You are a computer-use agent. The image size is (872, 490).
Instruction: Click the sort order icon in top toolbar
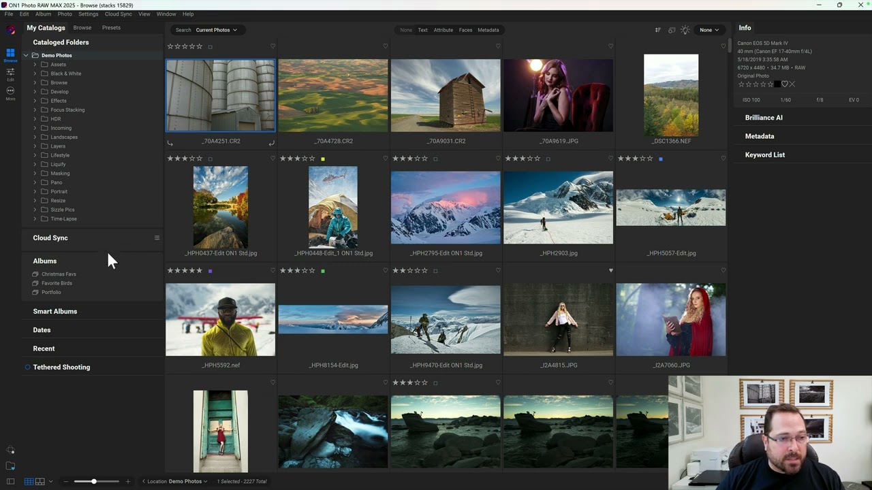(658, 30)
